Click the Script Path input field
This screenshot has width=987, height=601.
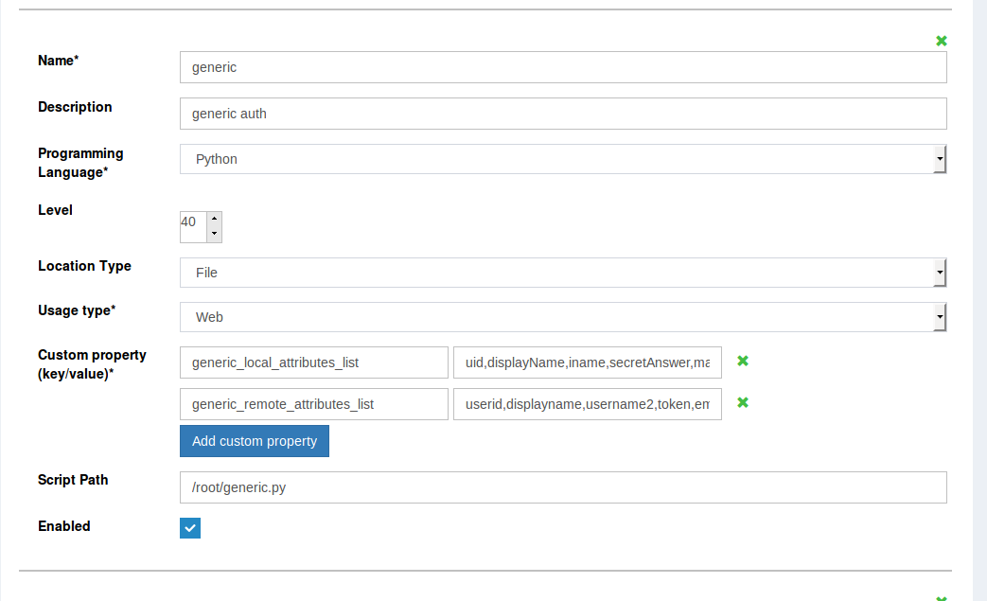[562, 487]
